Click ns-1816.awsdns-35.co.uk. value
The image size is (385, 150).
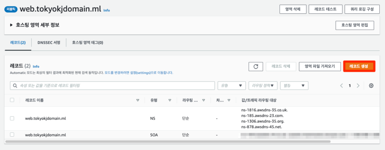264,110
